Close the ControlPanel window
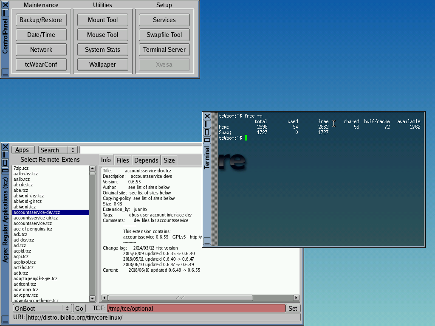 pos(5,5)
